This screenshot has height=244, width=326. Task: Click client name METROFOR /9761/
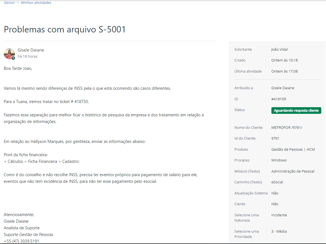coord(287,127)
